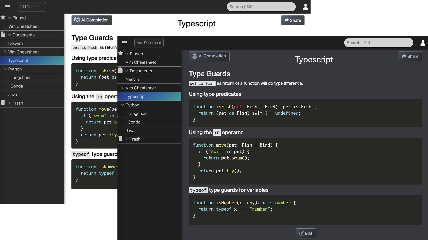Open the Neovim document
This screenshot has height=240, width=428.
(x=132, y=79)
